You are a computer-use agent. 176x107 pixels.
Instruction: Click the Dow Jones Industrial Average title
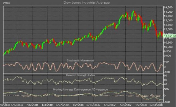(87, 2)
